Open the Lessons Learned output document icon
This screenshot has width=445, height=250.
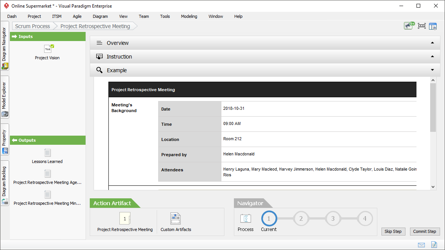click(48, 153)
